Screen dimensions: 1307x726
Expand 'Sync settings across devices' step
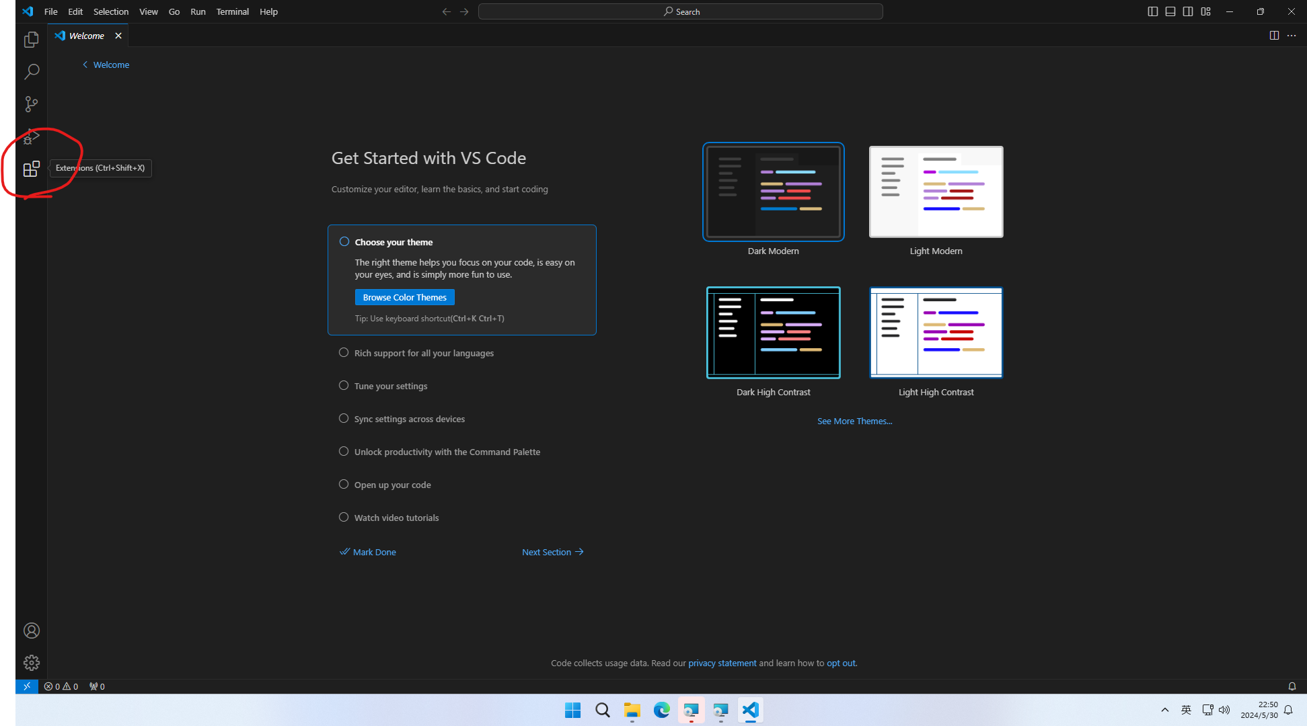409,419
